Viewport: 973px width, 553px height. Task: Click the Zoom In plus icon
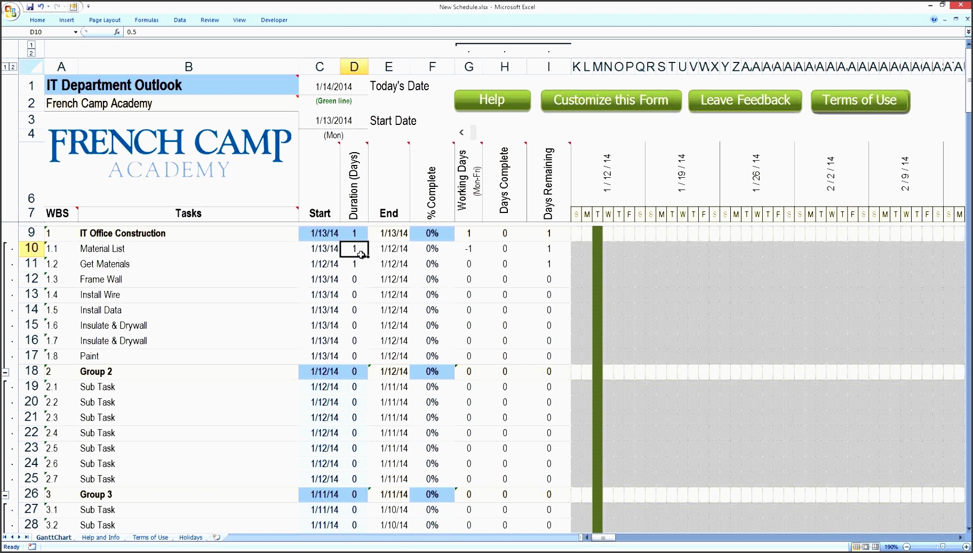(x=966, y=547)
